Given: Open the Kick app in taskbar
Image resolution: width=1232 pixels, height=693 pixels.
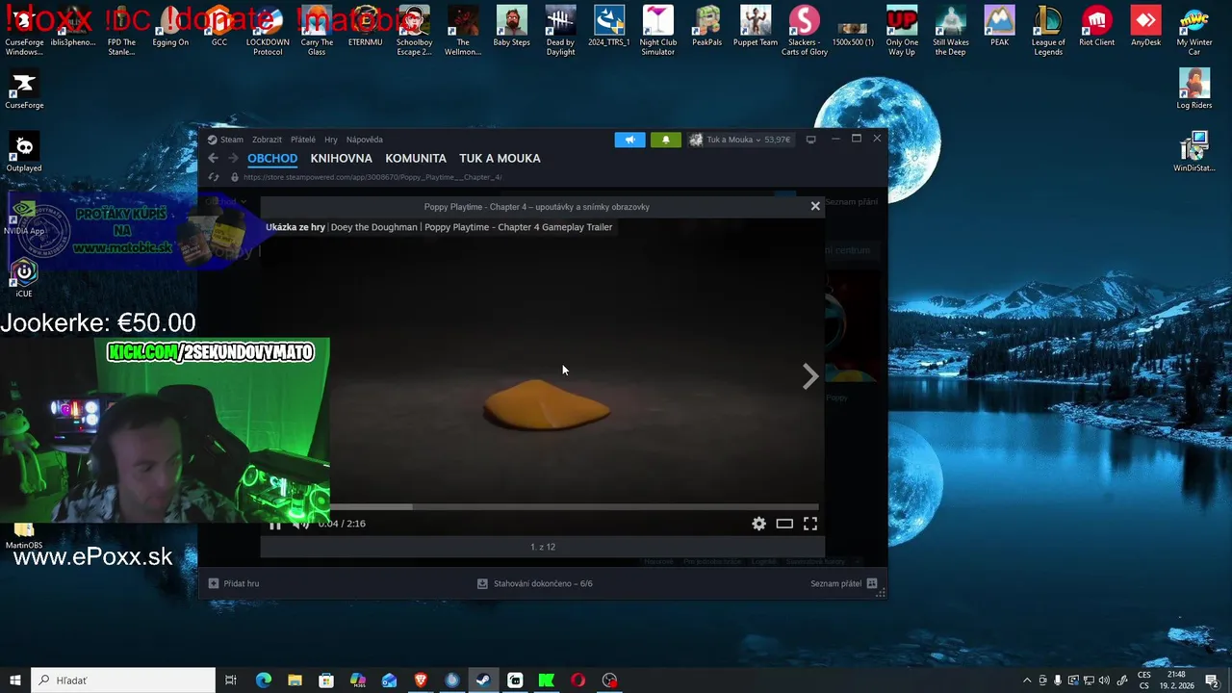Looking at the screenshot, I should pos(547,680).
